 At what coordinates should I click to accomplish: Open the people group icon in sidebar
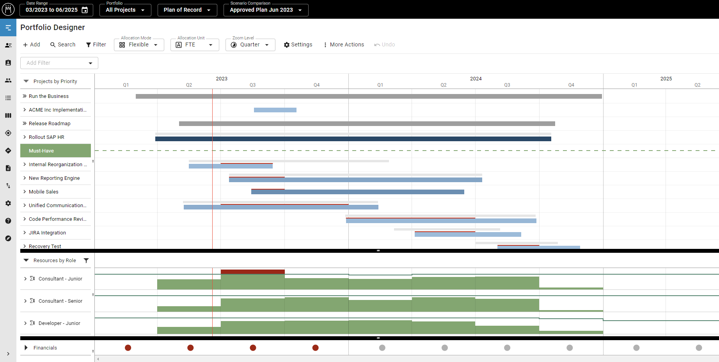tap(8, 80)
